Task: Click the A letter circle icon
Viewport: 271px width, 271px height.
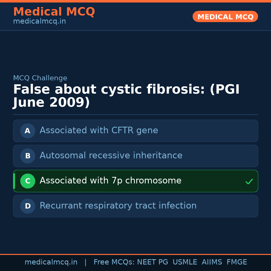Action: (28, 131)
